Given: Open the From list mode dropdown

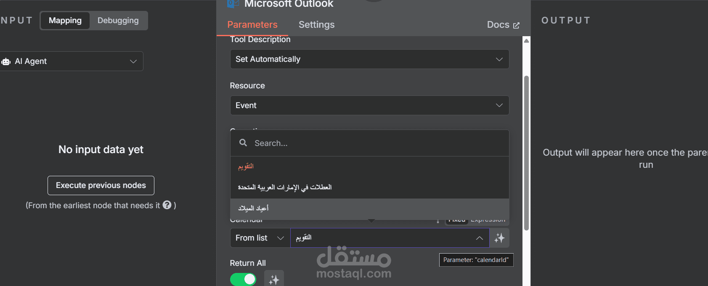Looking at the screenshot, I should [x=260, y=238].
